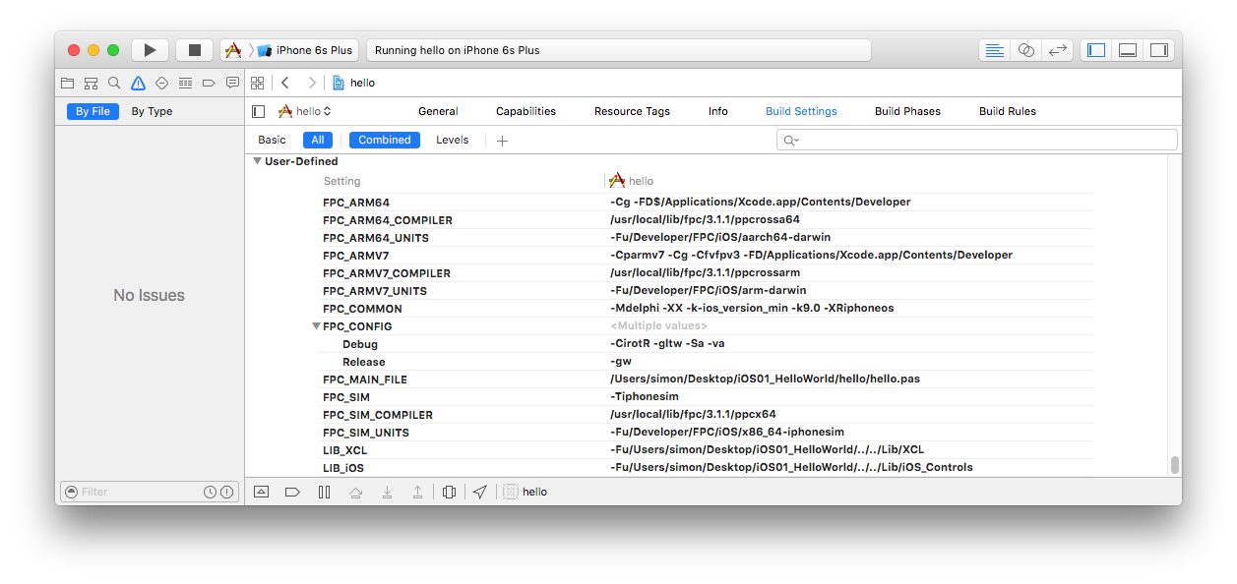Open the Test navigator diamond icon
This screenshot has height=584, width=1237.
[161, 83]
